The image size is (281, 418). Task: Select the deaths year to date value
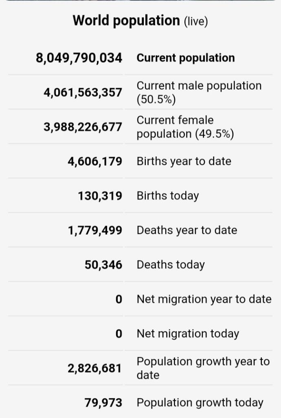[95, 230]
